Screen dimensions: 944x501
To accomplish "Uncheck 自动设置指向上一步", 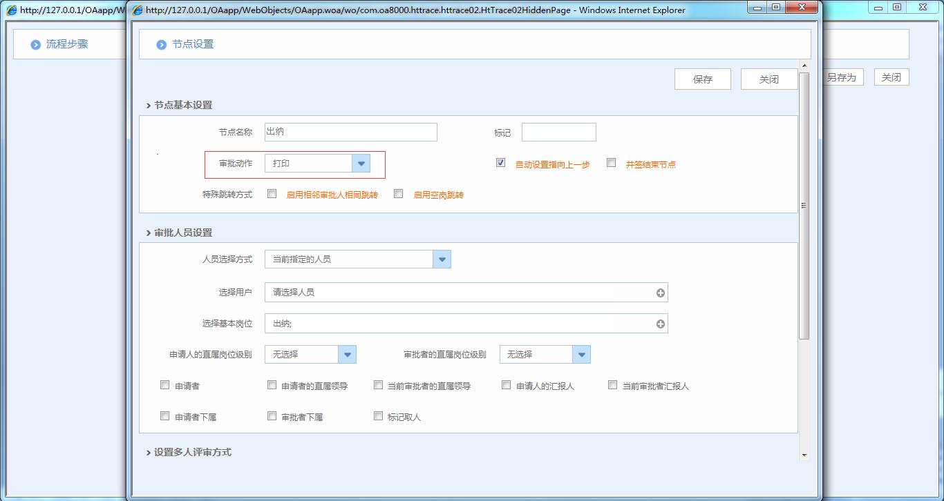I will point(500,162).
